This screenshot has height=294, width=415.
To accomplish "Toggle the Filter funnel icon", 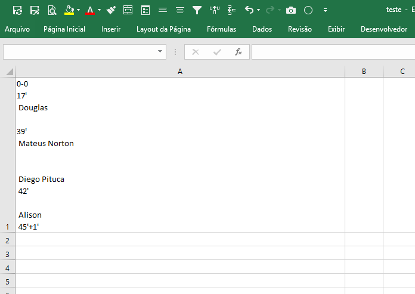I will 197,10.
